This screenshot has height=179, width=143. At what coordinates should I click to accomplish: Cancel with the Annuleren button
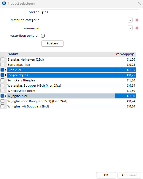pyautogui.click(x=129, y=175)
